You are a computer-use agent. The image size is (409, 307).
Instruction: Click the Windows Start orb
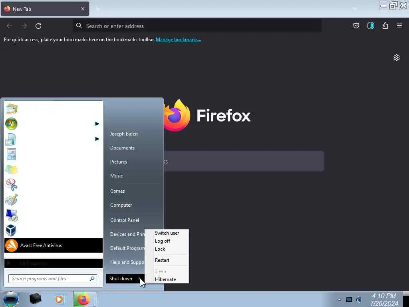coord(11,299)
